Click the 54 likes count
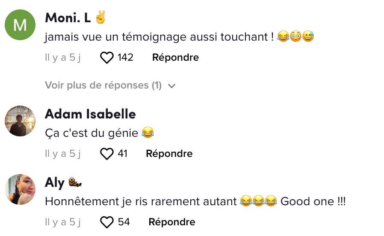The image size is (384, 236). [x=124, y=222]
